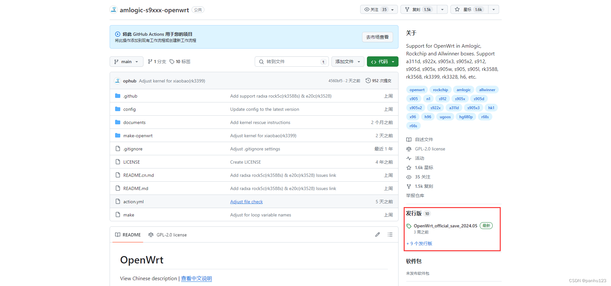Click the r66s topic tag

pos(413,126)
